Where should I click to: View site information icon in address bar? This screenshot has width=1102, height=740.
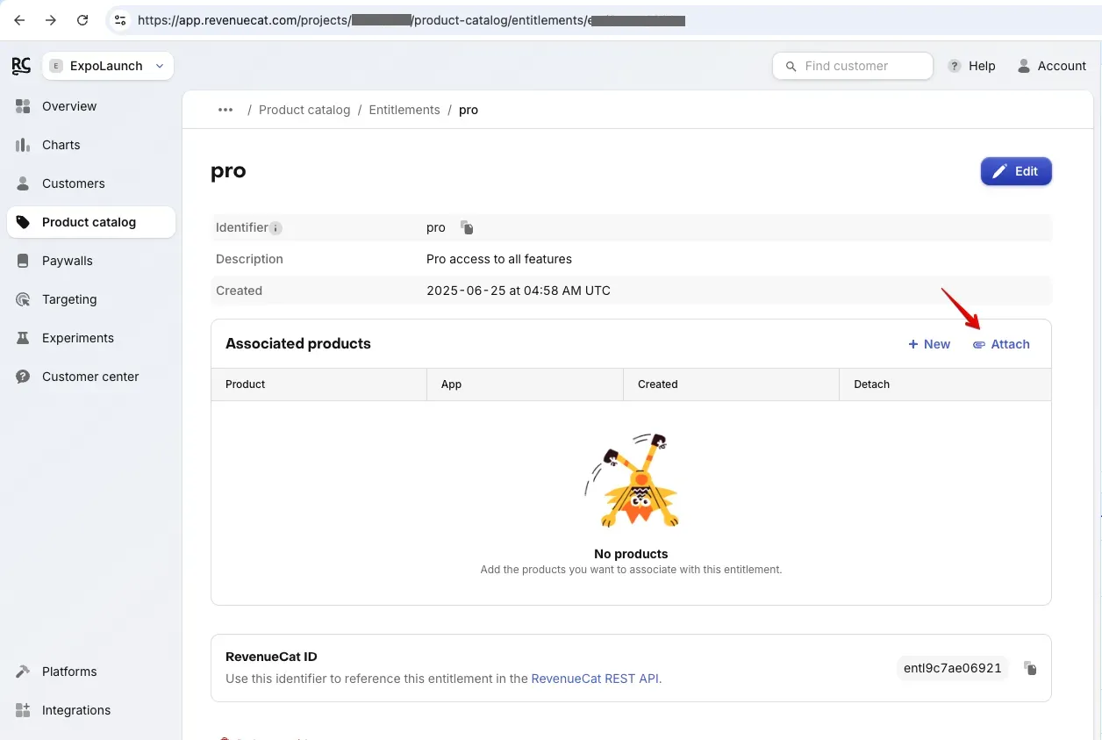120,19
